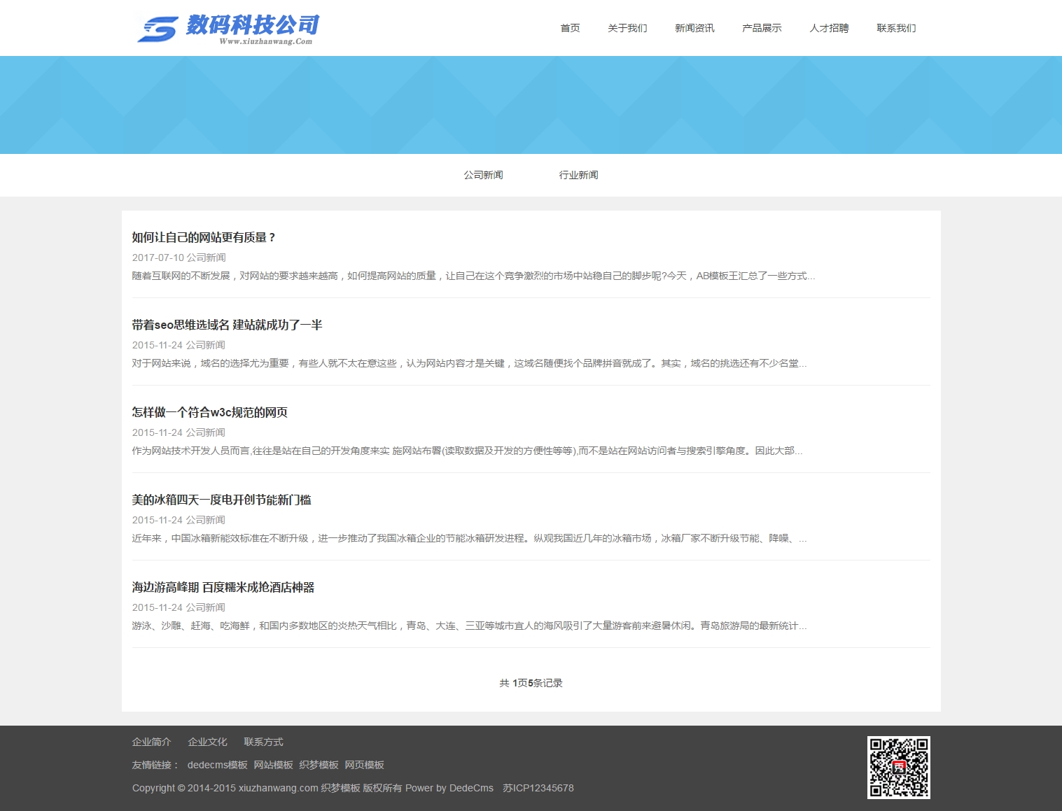Open the 企业文化 footer link
This screenshot has height=811, width=1062.
207,742
